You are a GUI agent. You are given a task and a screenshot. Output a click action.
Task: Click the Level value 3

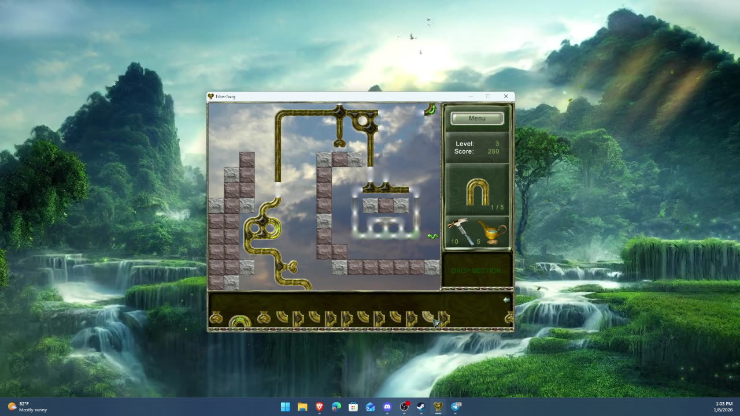click(497, 144)
